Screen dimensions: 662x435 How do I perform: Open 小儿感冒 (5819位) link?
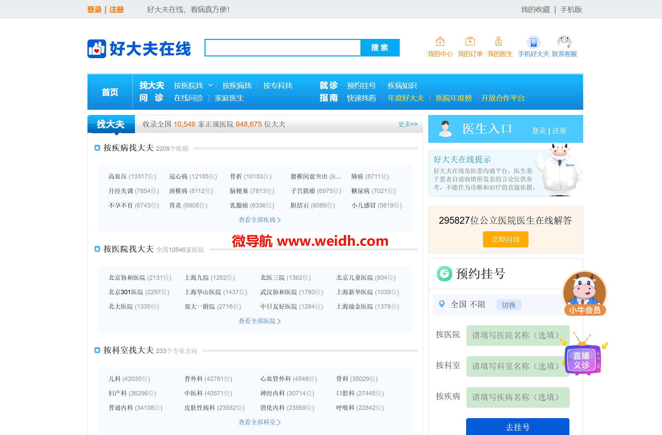(x=377, y=205)
